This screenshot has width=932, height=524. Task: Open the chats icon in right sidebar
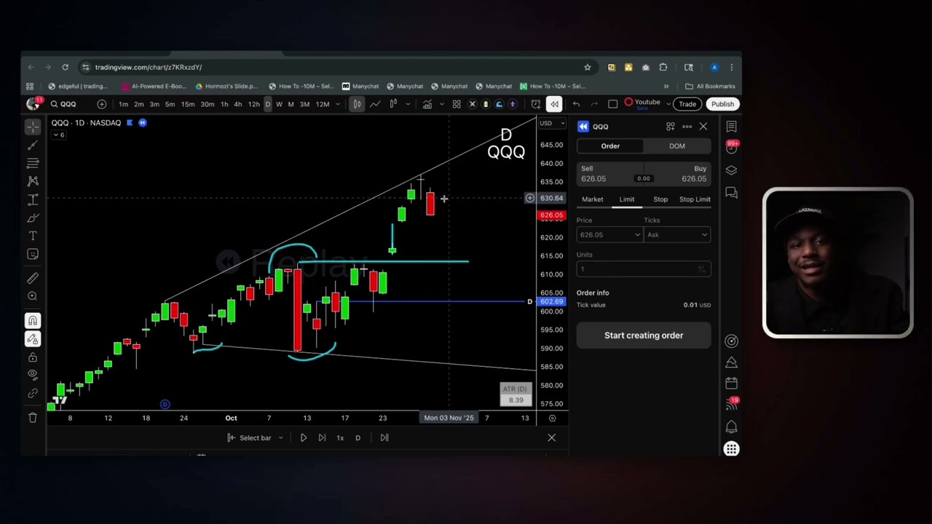tap(731, 193)
